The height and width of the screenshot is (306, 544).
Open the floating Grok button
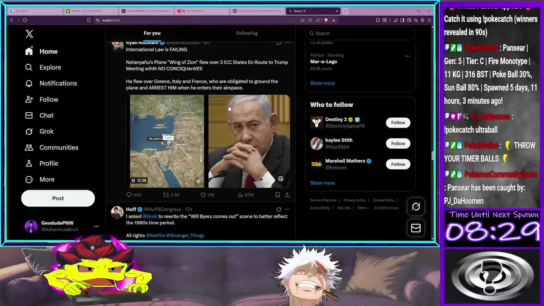click(x=416, y=207)
